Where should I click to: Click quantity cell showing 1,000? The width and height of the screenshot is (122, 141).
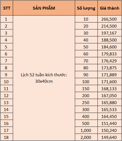pyautogui.click(x=86, y=130)
